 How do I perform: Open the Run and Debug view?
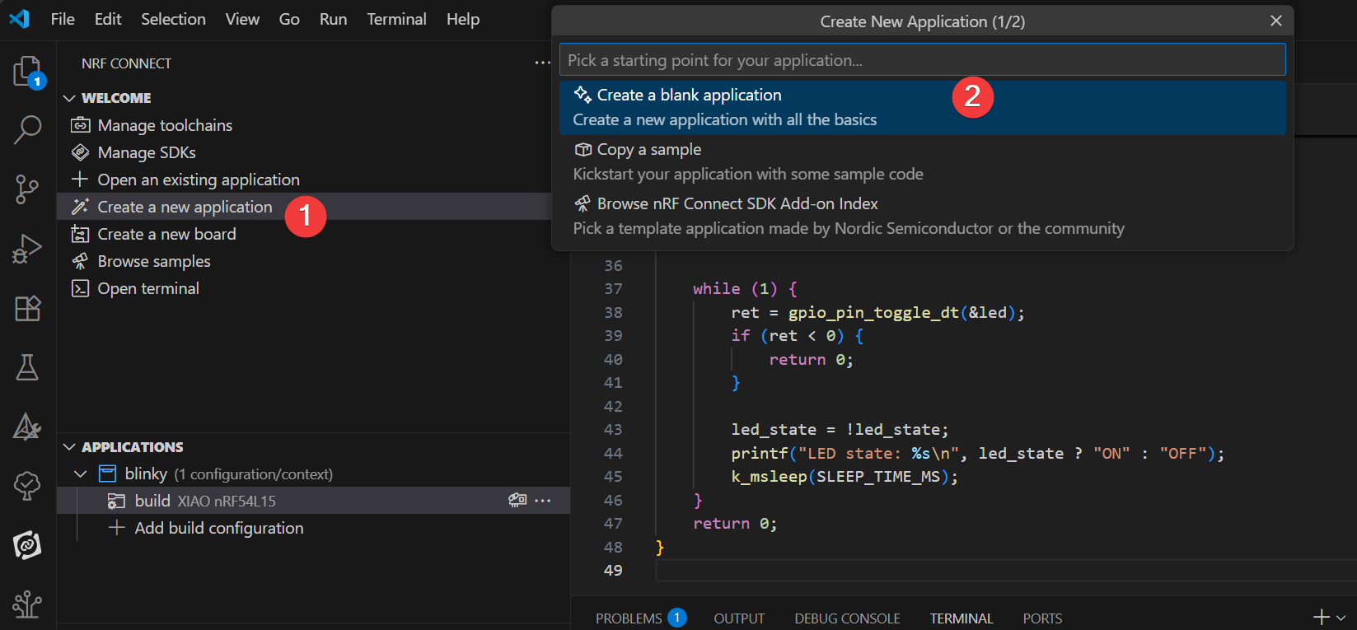point(27,249)
